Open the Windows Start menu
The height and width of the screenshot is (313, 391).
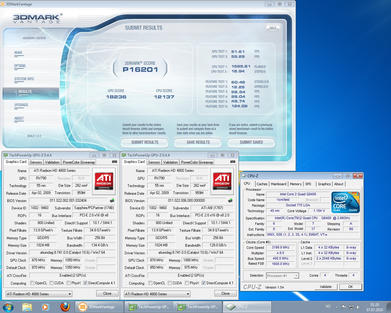(x=8, y=307)
